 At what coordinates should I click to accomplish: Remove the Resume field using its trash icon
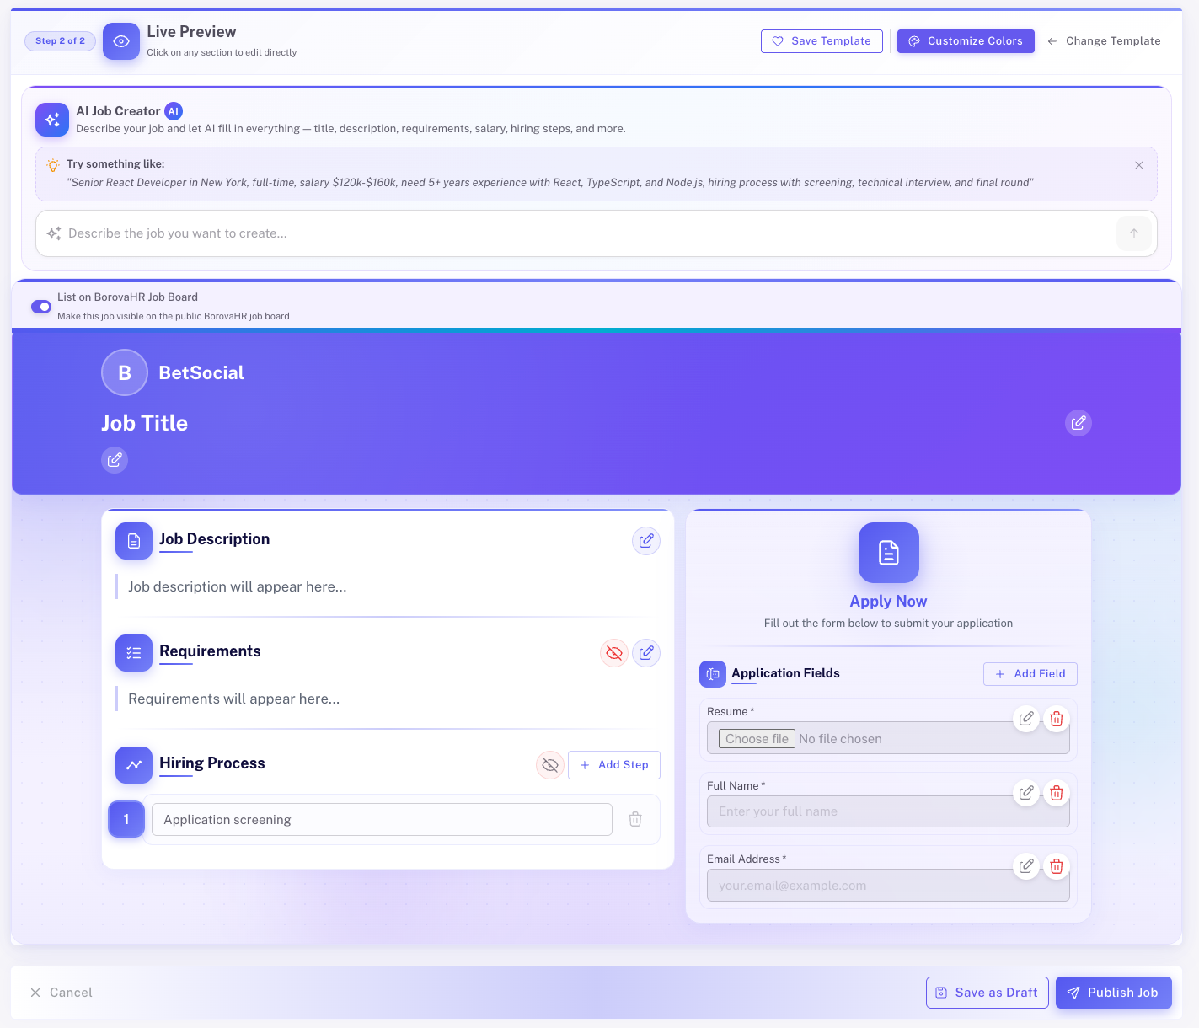click(x=1056, y=718)
